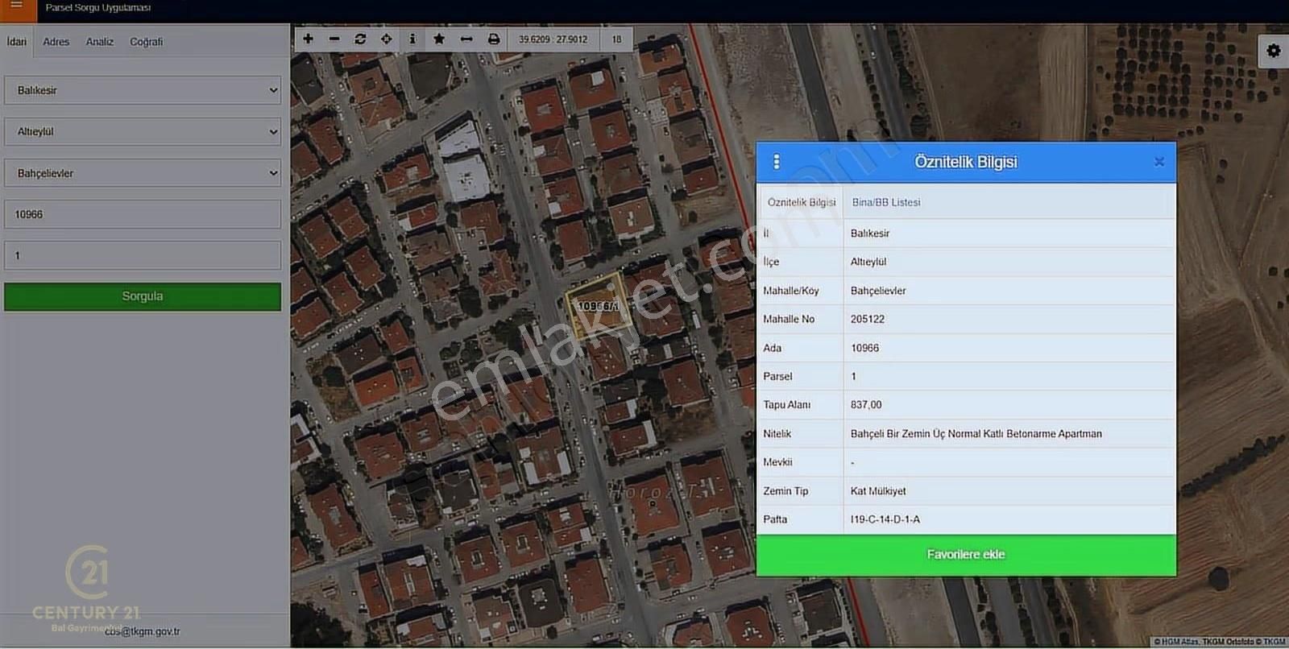The height and width of the screenshot is (649, 1289).
Task: Open the Bina/BB Listesi tab
Action: (x=886, y=202)
